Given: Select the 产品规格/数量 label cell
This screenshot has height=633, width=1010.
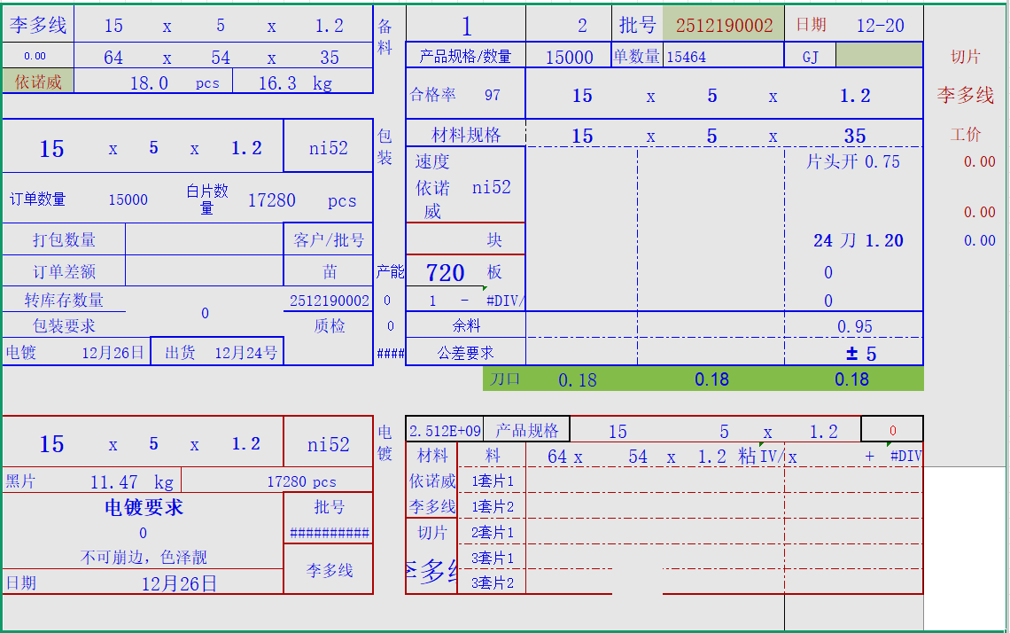Looking at the screenshot, I should (465, 57).
